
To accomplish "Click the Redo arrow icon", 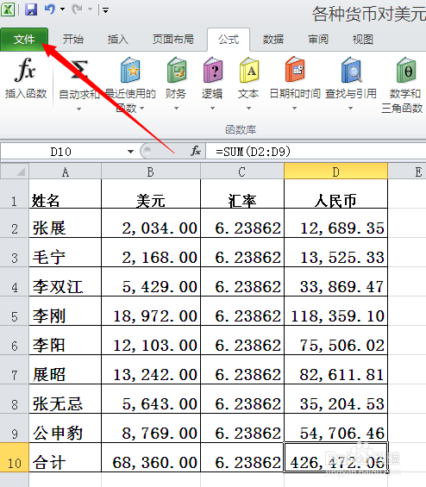I will pyautogui.click(x=77, y=9).
